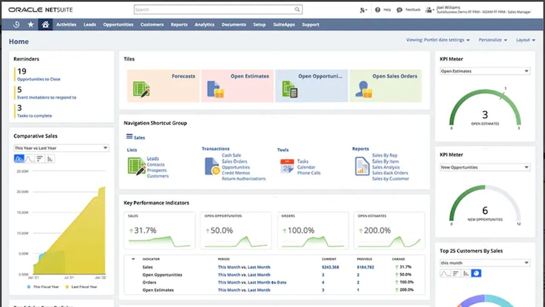Open the Sales By Rep report link
545x307 pixels.
tap(385, 156)
